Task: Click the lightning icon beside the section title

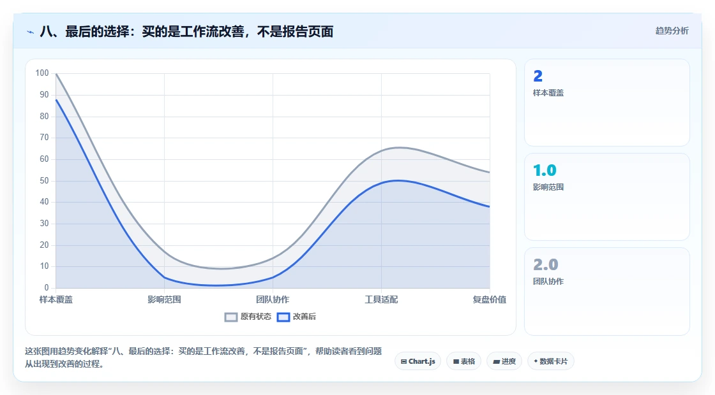Action: (x=31, y=32)
